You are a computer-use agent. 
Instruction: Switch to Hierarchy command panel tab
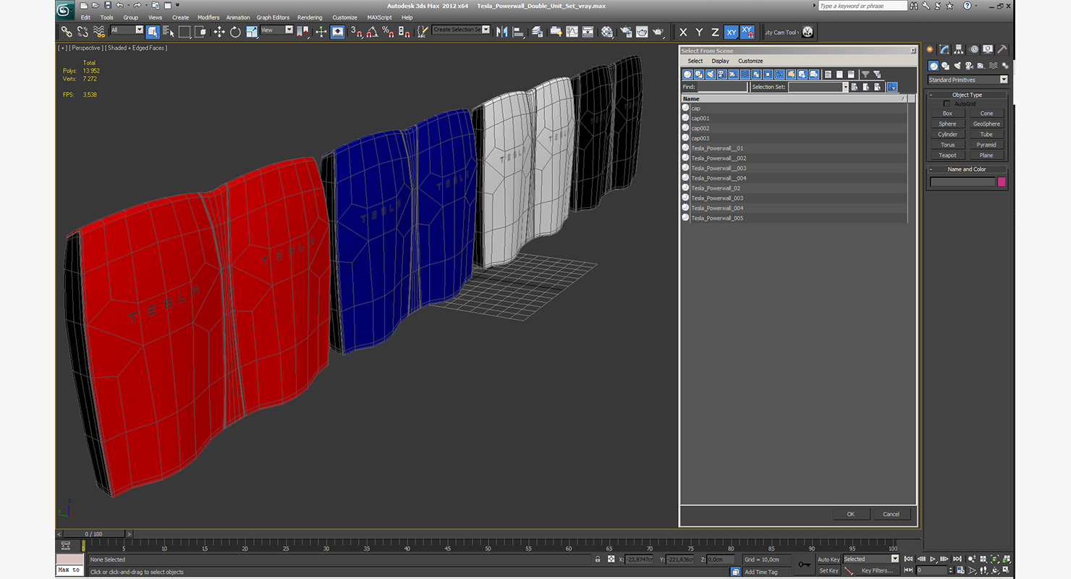click(x=959, y=49)
